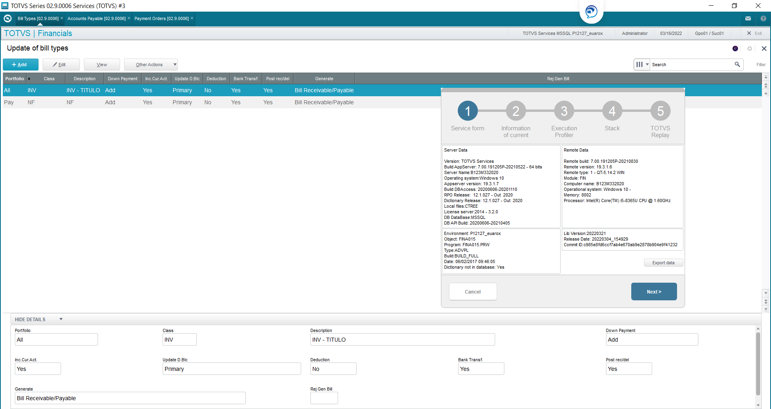Click the Description detail field
The height and width of the screenshot is (409, 771).
tap(402, 340)
